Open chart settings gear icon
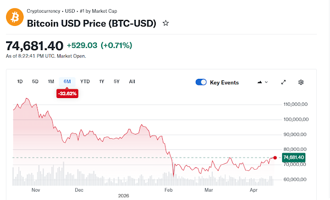The height and width of the screenshot is (200, 330). point(301,82)
